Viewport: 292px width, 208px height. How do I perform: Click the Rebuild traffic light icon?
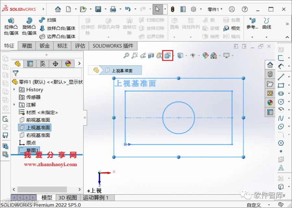tap(173, 9)
